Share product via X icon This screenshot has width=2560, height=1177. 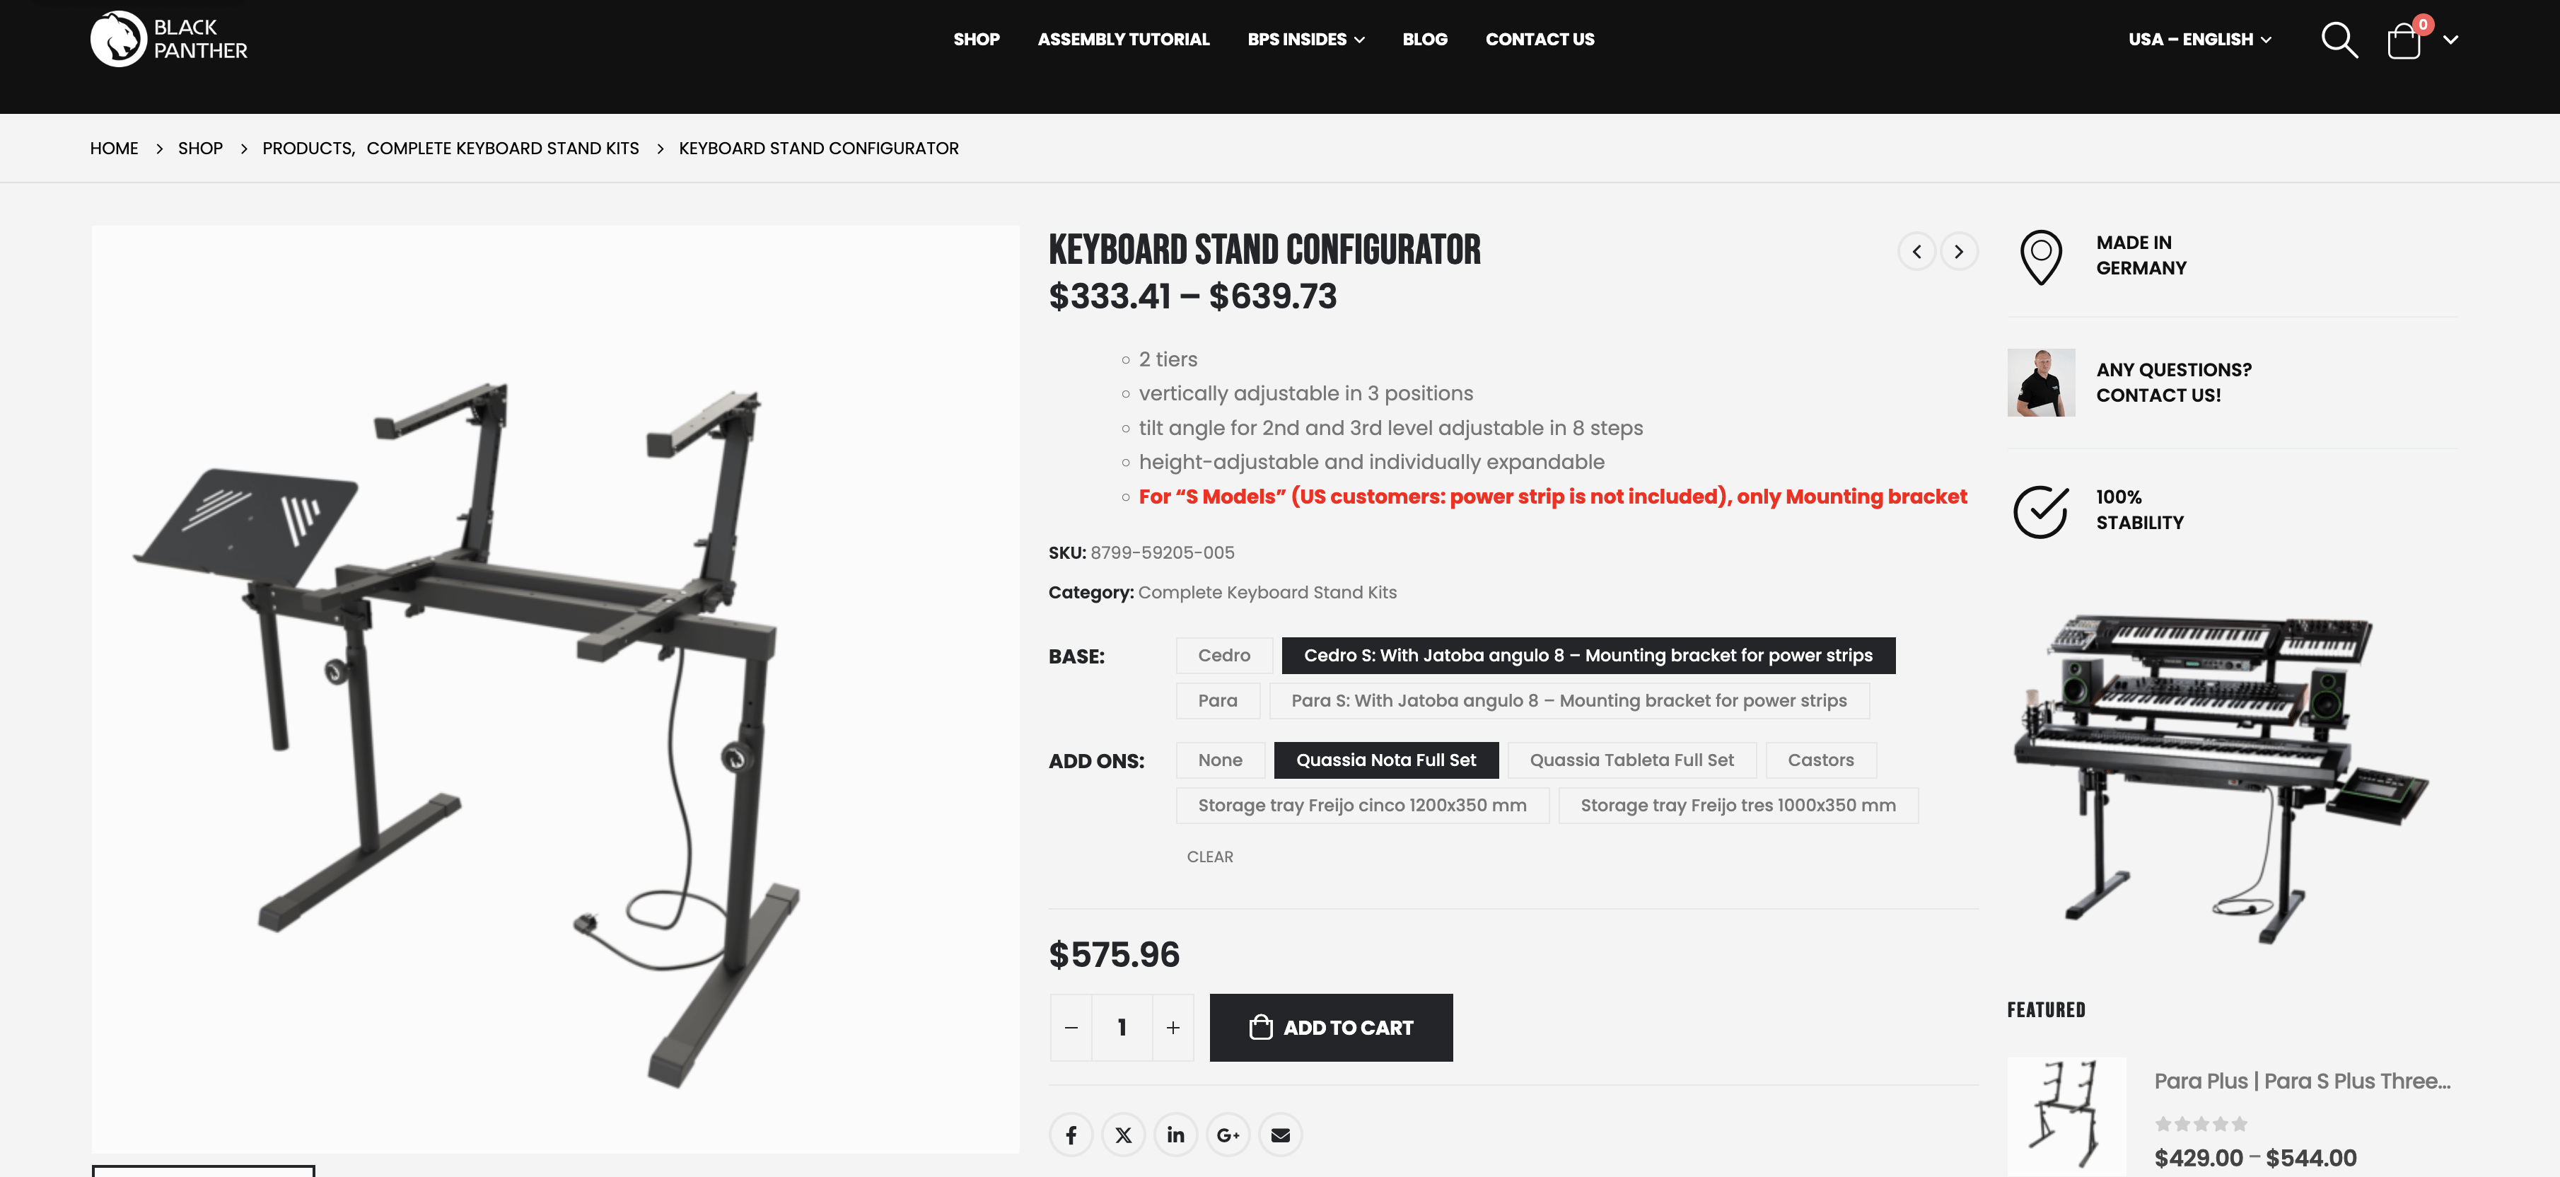point(1123,1135)
